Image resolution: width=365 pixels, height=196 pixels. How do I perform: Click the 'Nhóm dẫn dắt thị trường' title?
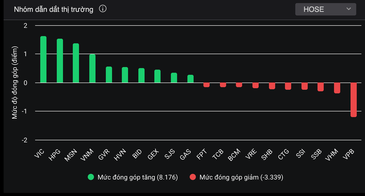click(54, 9)
